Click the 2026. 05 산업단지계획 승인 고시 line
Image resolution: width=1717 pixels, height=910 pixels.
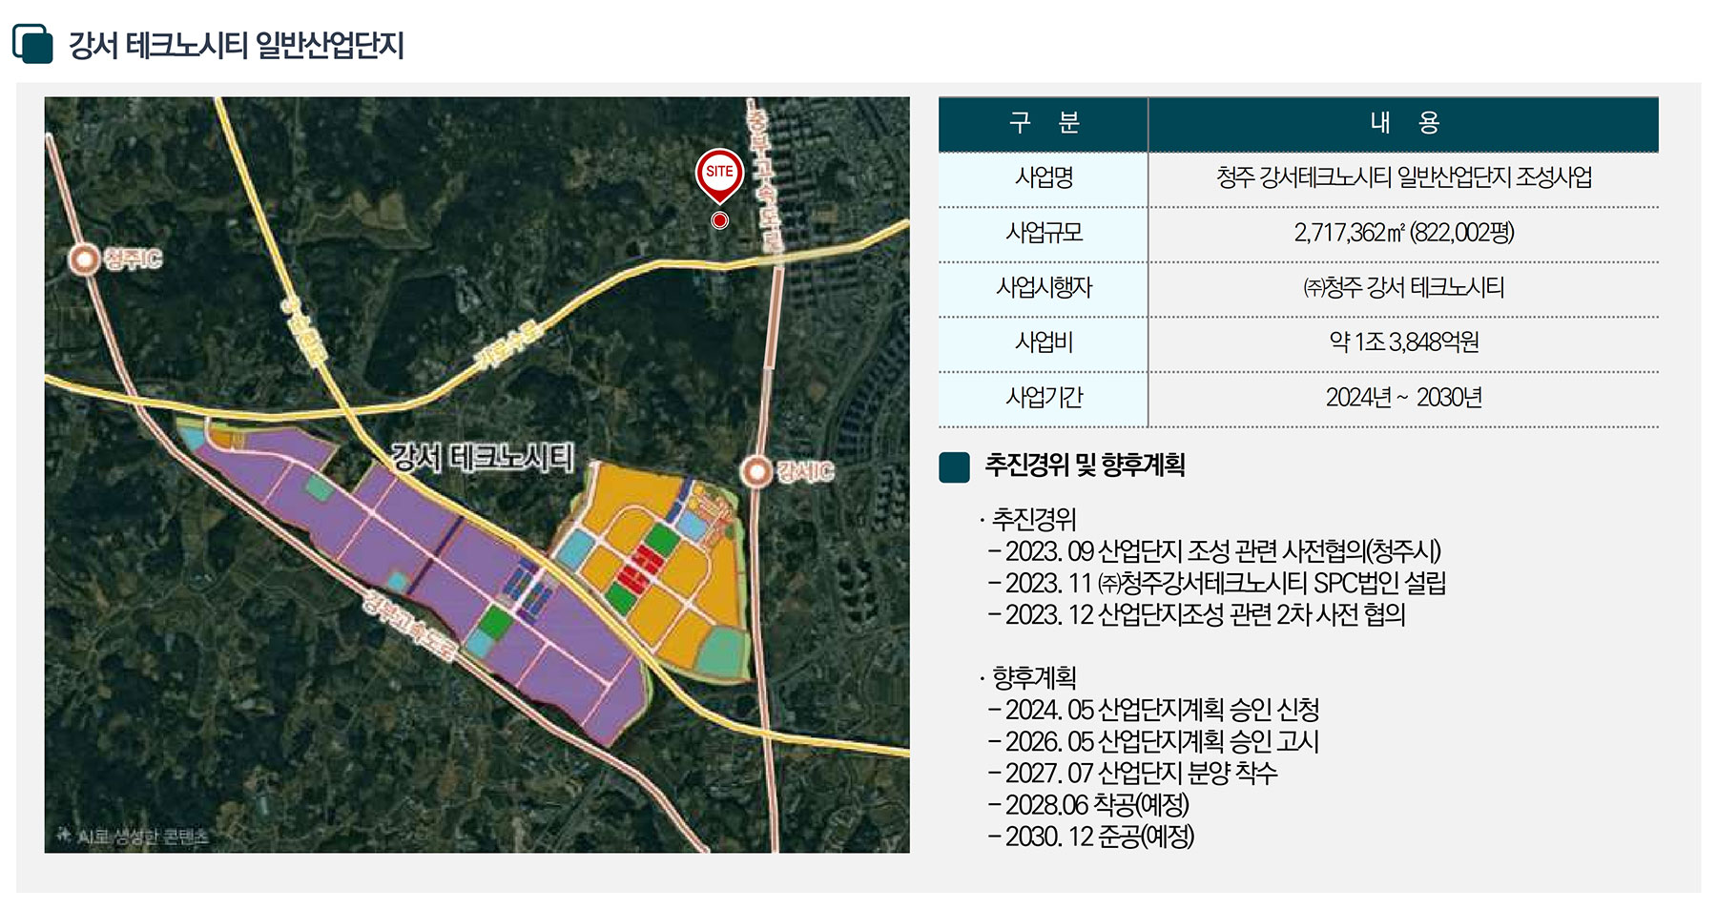click(1154, 741)
